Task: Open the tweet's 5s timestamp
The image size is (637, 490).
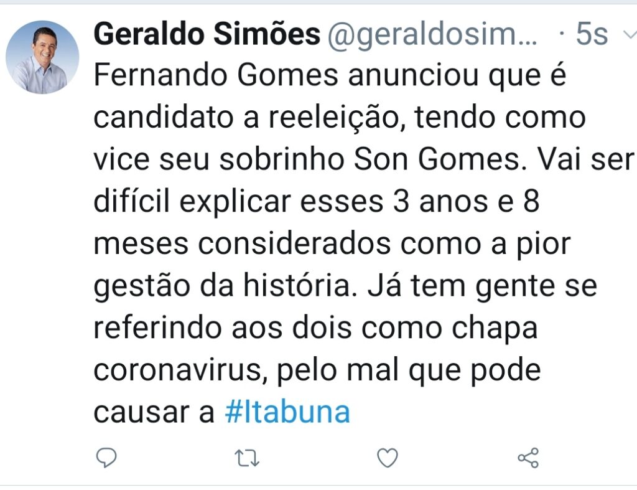Action: coord(591,35)
